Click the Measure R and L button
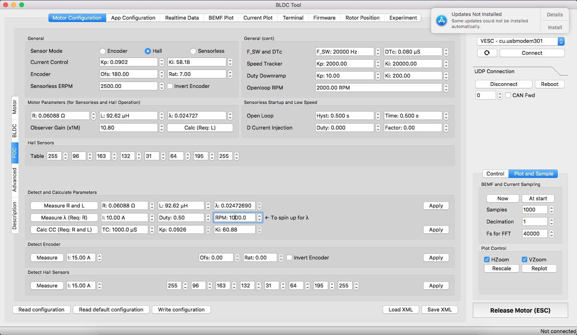Viewport: 577px width, 335px height. point(64,205)
